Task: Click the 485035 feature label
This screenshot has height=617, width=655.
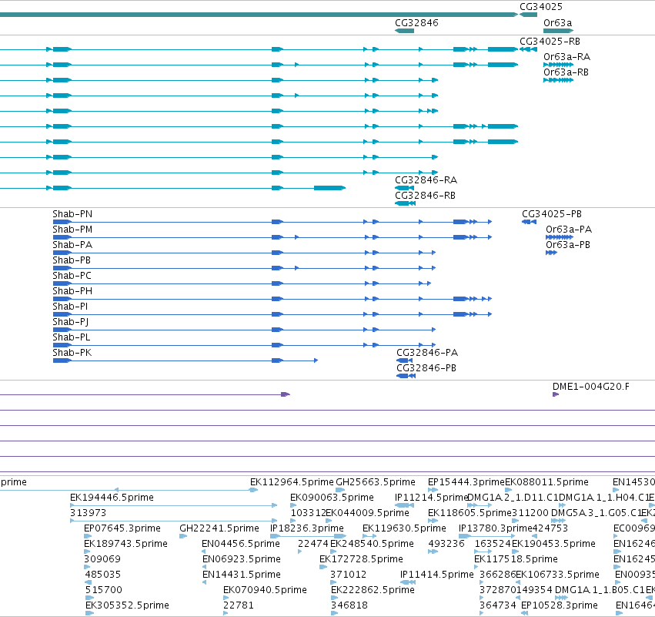Action: pyautogui.click(x=103, y=575)
